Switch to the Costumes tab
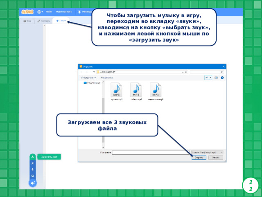This screenshot has height=197, width=262. tap(43, 21)
